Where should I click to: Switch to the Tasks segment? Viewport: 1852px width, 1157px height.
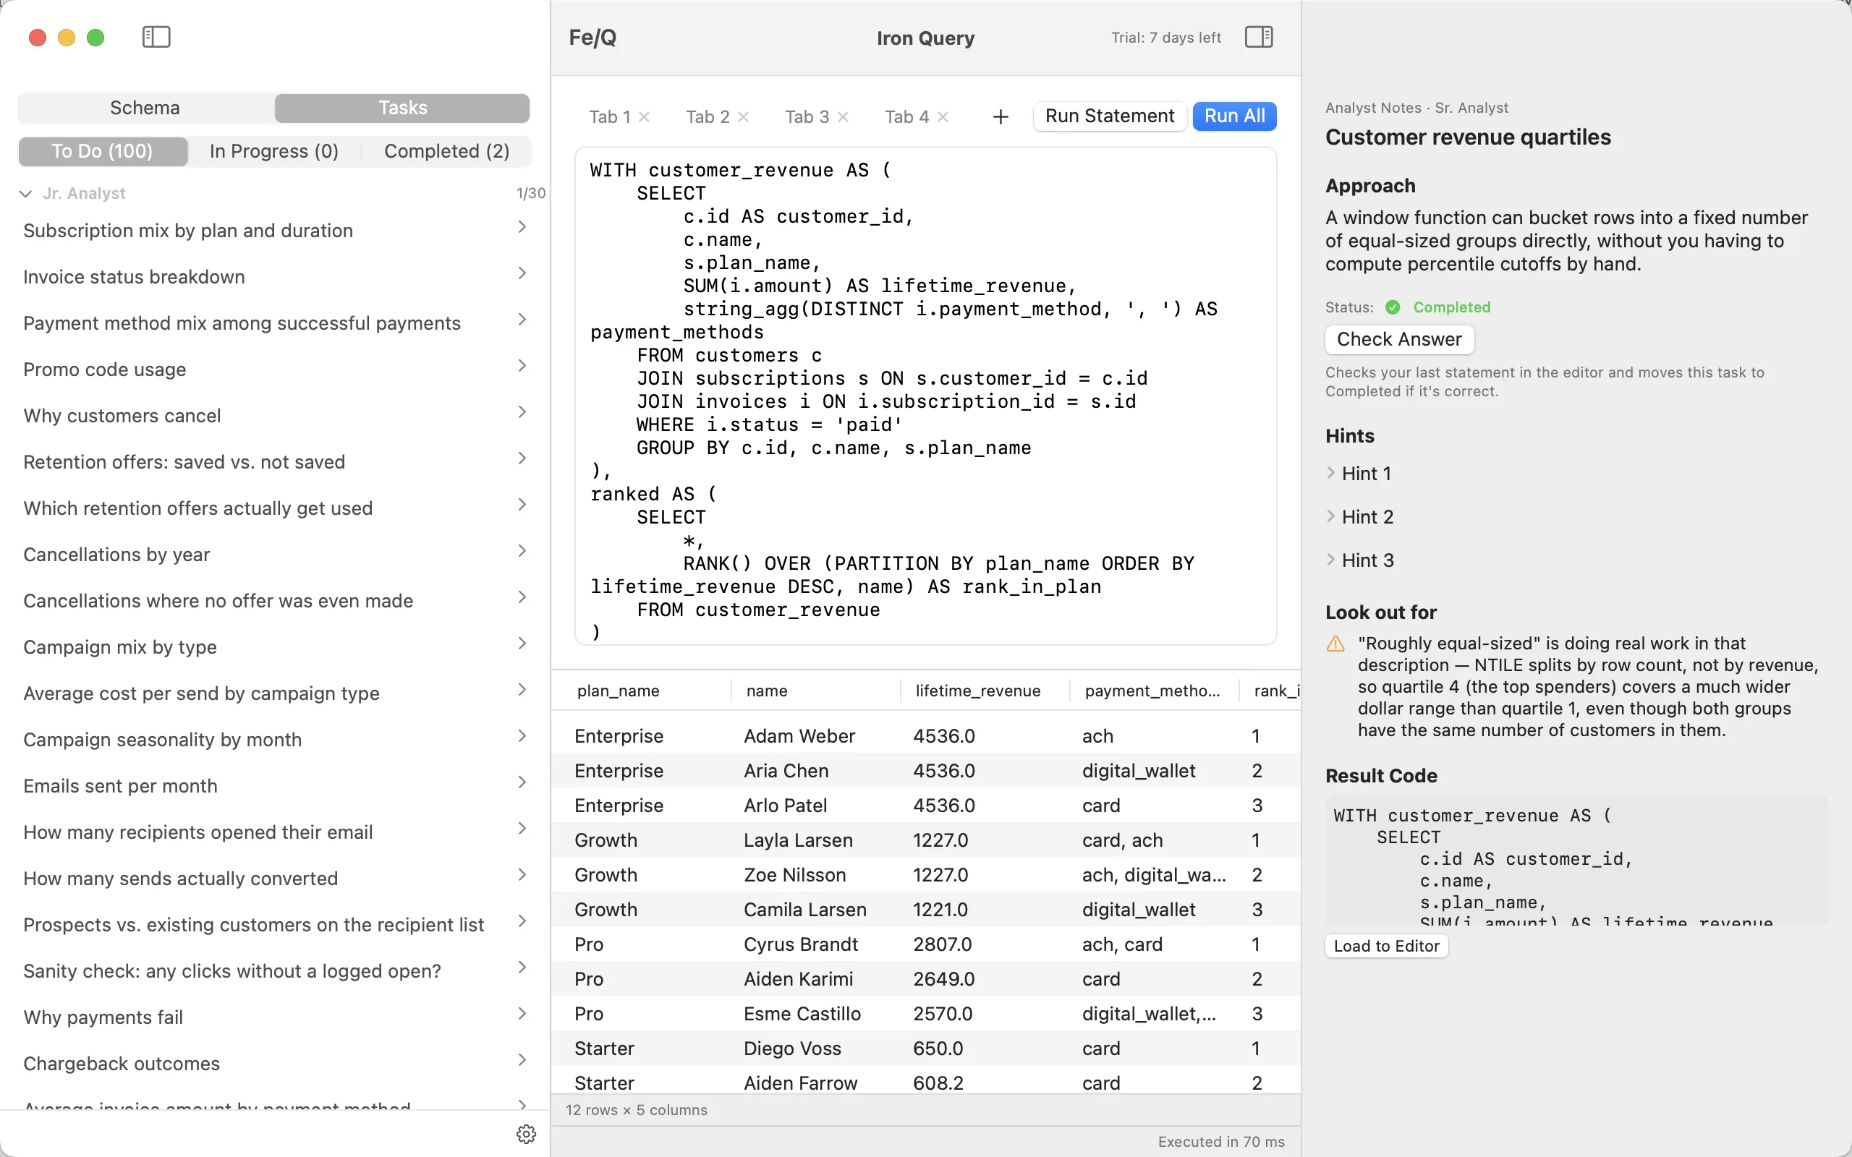(x=402, y=108)
